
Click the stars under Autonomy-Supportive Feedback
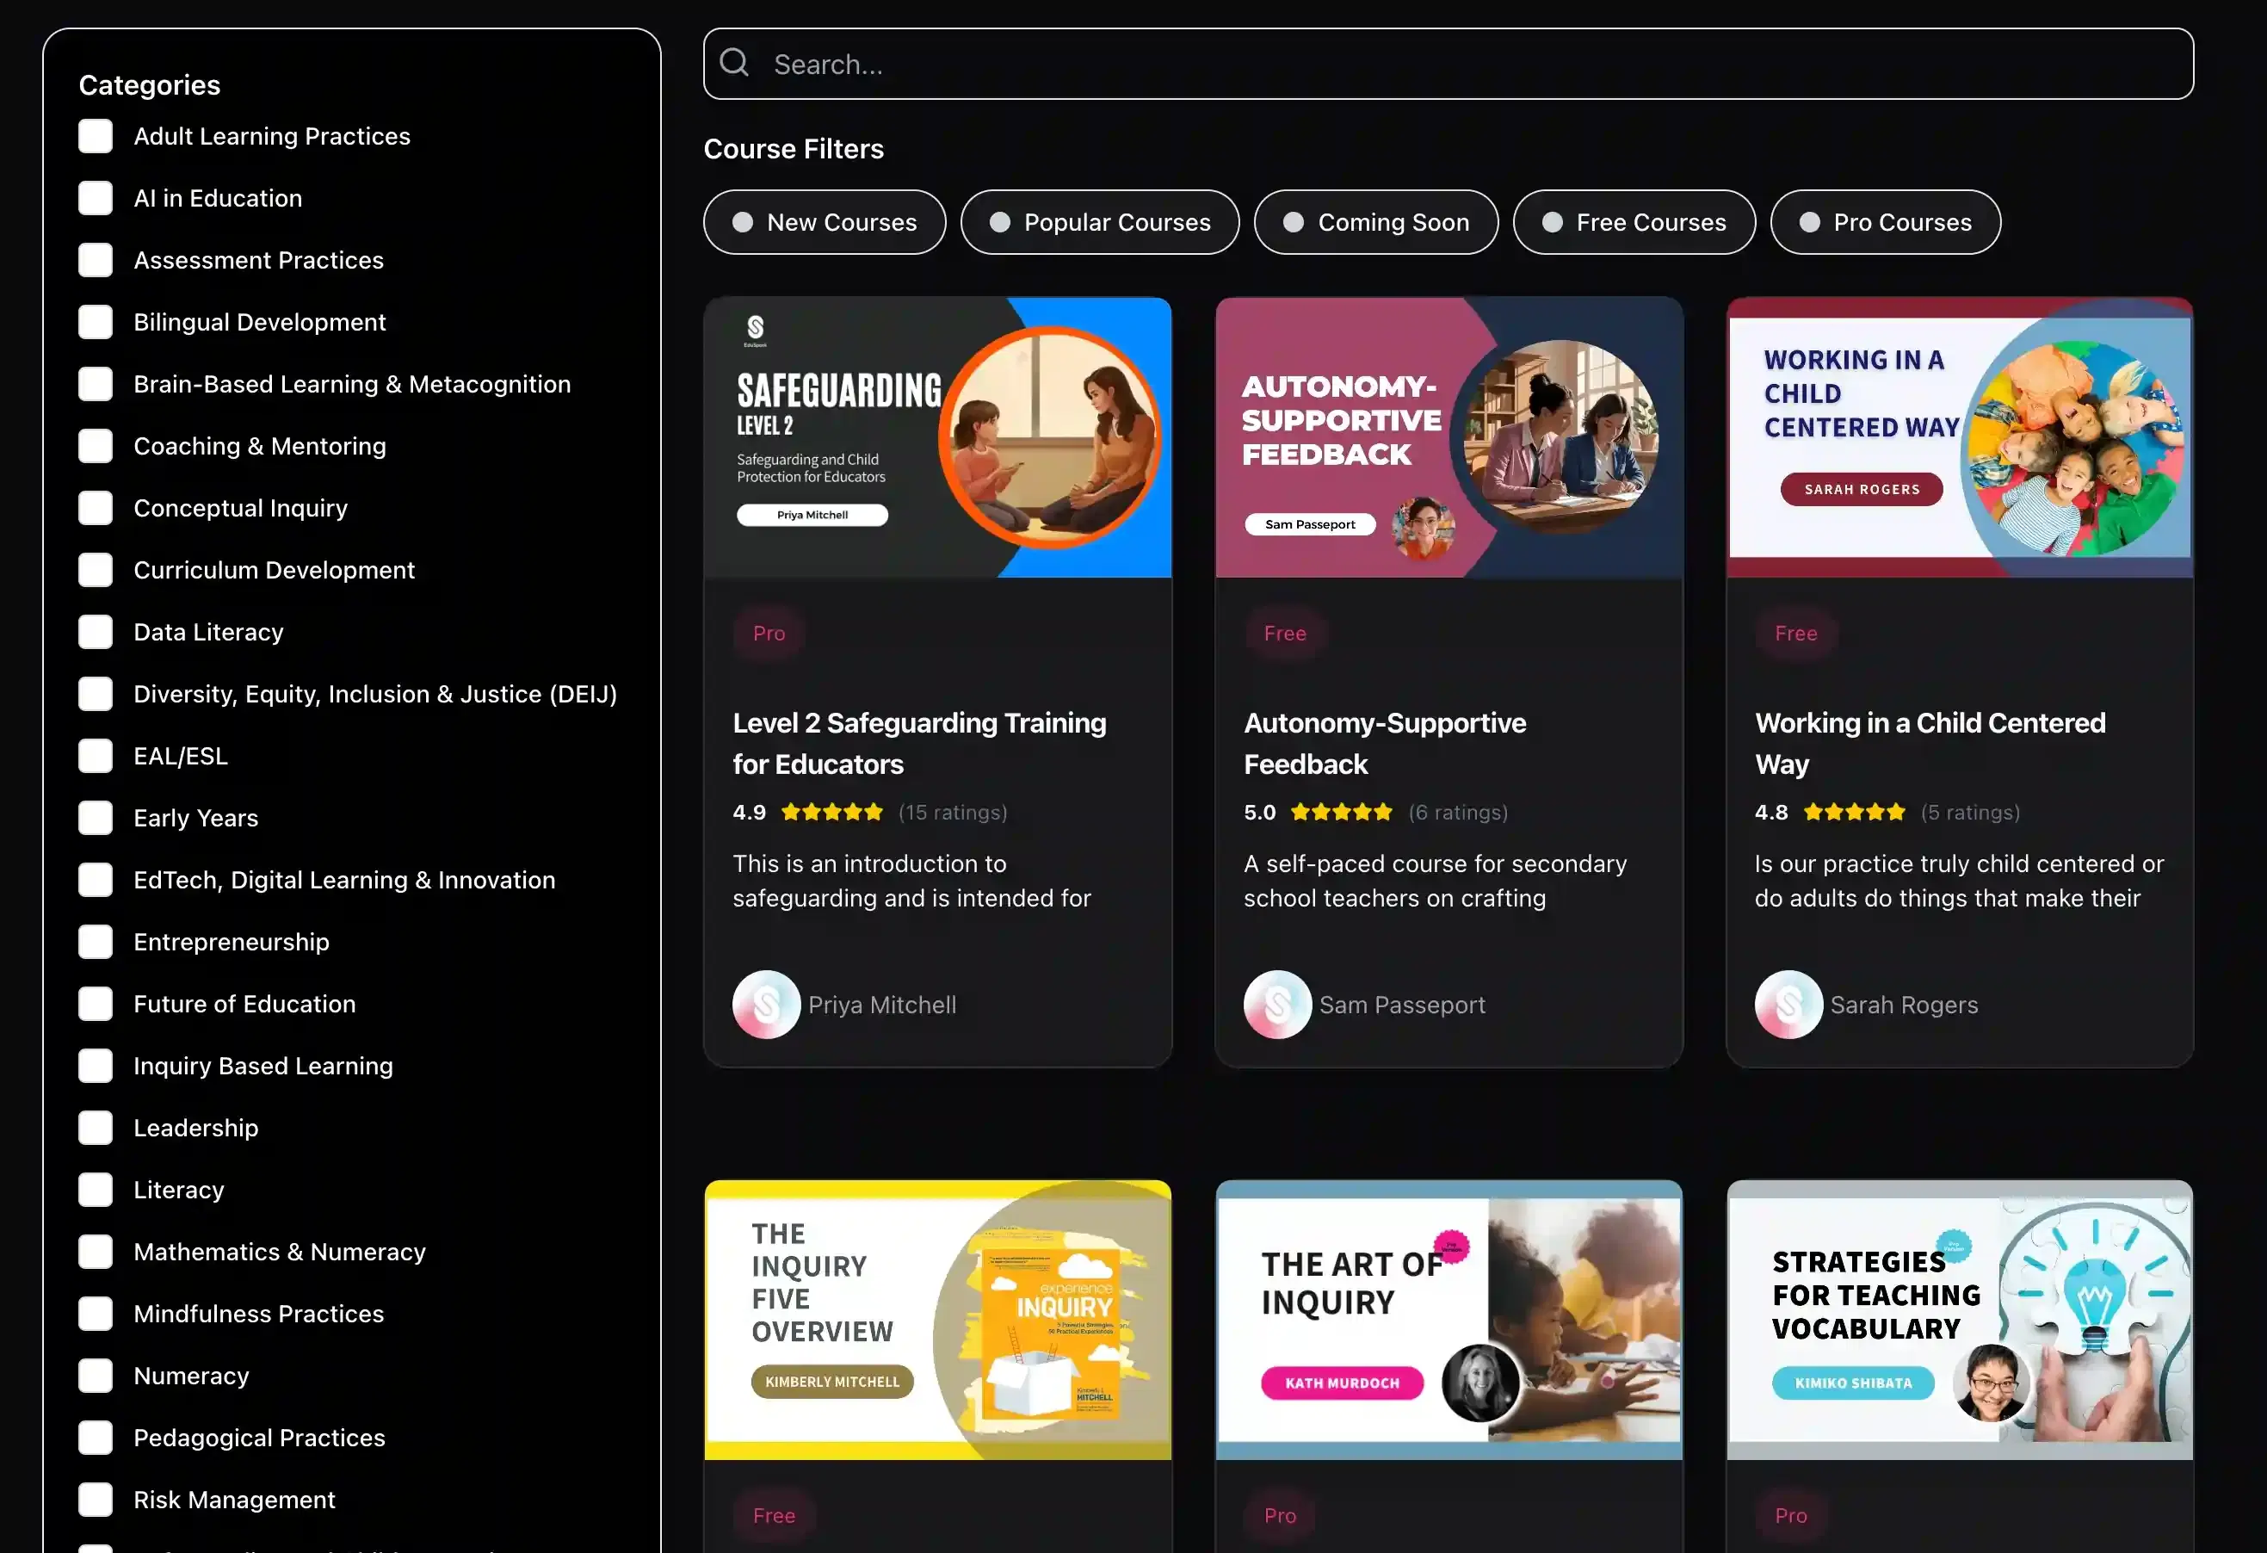1343,812
